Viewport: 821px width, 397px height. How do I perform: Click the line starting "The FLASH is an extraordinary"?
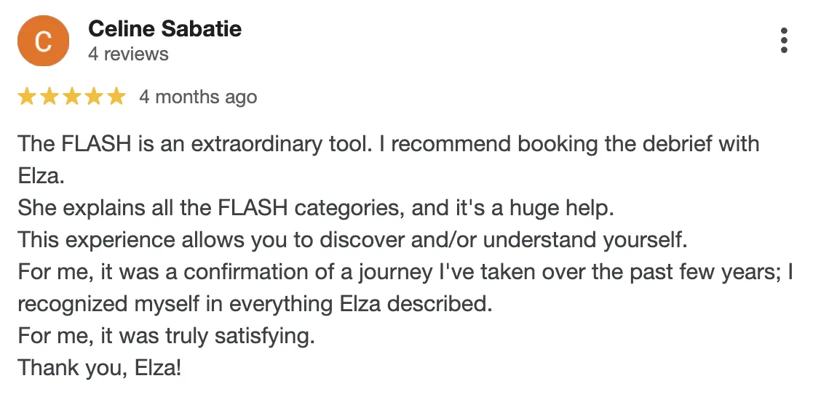point(389,145)
